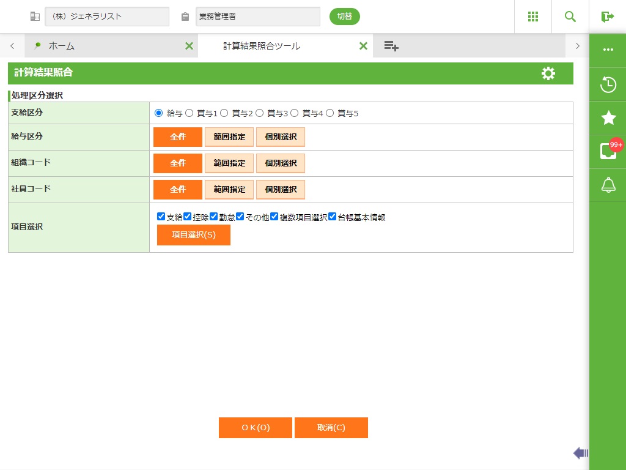Screen dimensions: 626x470
Task: Click the add new tab icon
Action: tap(391, 46)
